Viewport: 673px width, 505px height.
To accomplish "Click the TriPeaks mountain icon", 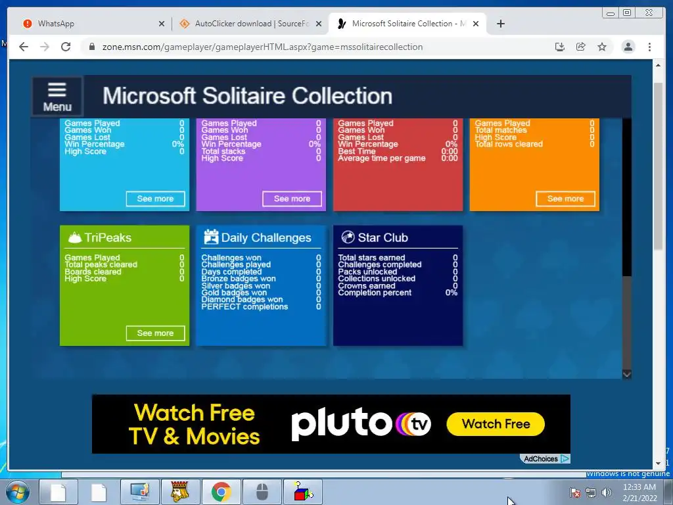I will point(75,237).
